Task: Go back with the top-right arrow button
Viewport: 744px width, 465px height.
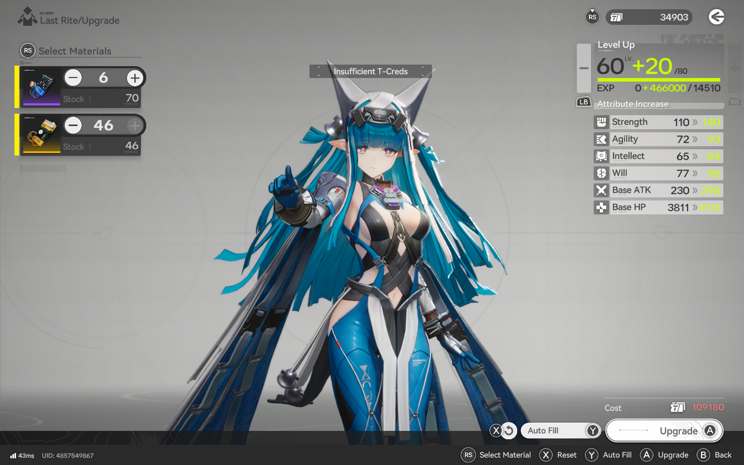Action: pos(716,17)
